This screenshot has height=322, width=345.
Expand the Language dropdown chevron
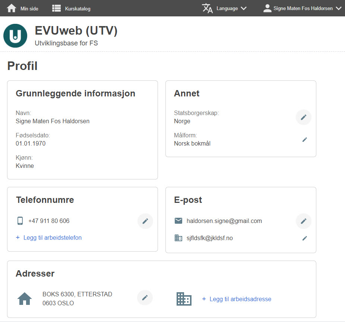[x=244, y=8]
